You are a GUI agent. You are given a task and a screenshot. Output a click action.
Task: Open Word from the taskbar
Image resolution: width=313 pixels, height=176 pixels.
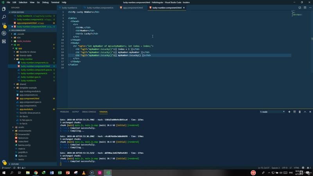click(52, 172)
